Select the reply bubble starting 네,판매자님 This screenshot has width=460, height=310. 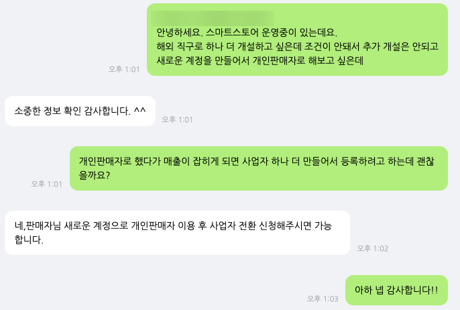point(177,233)
